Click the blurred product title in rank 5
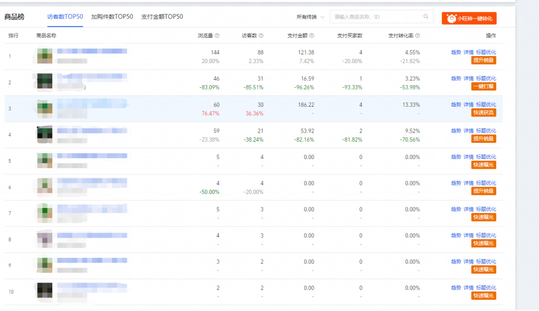This screenshot has width=539, height=311. [92, 156]
